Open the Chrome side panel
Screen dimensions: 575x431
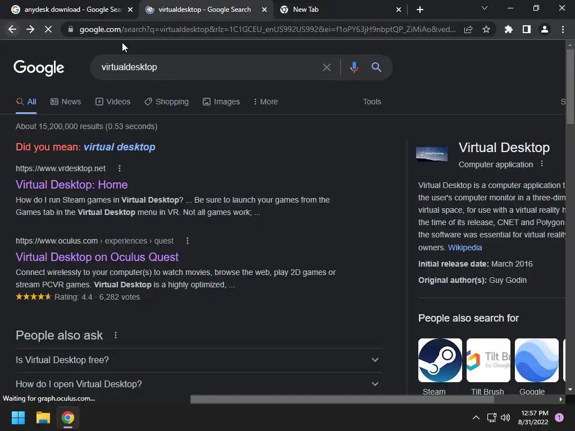pyautogui.click(x=527, y=29)
